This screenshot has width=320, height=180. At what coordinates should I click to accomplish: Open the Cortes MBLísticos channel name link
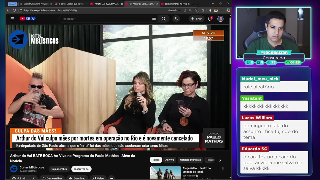click(x=32, y=167)
